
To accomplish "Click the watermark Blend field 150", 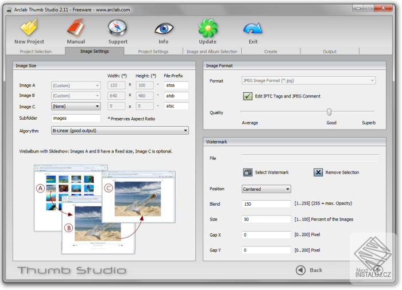I will click(x=266, y=204).
